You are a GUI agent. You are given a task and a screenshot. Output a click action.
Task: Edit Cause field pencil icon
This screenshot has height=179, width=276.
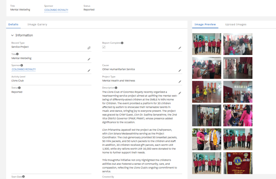pos(180,71)
